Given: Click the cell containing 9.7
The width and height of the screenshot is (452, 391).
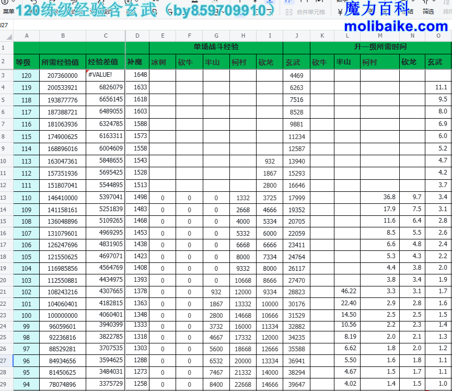Looking at the screenshot, I should 412,197.
